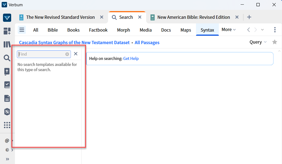Select the Docs search type
282x164 pixels.
coord(166,30)
